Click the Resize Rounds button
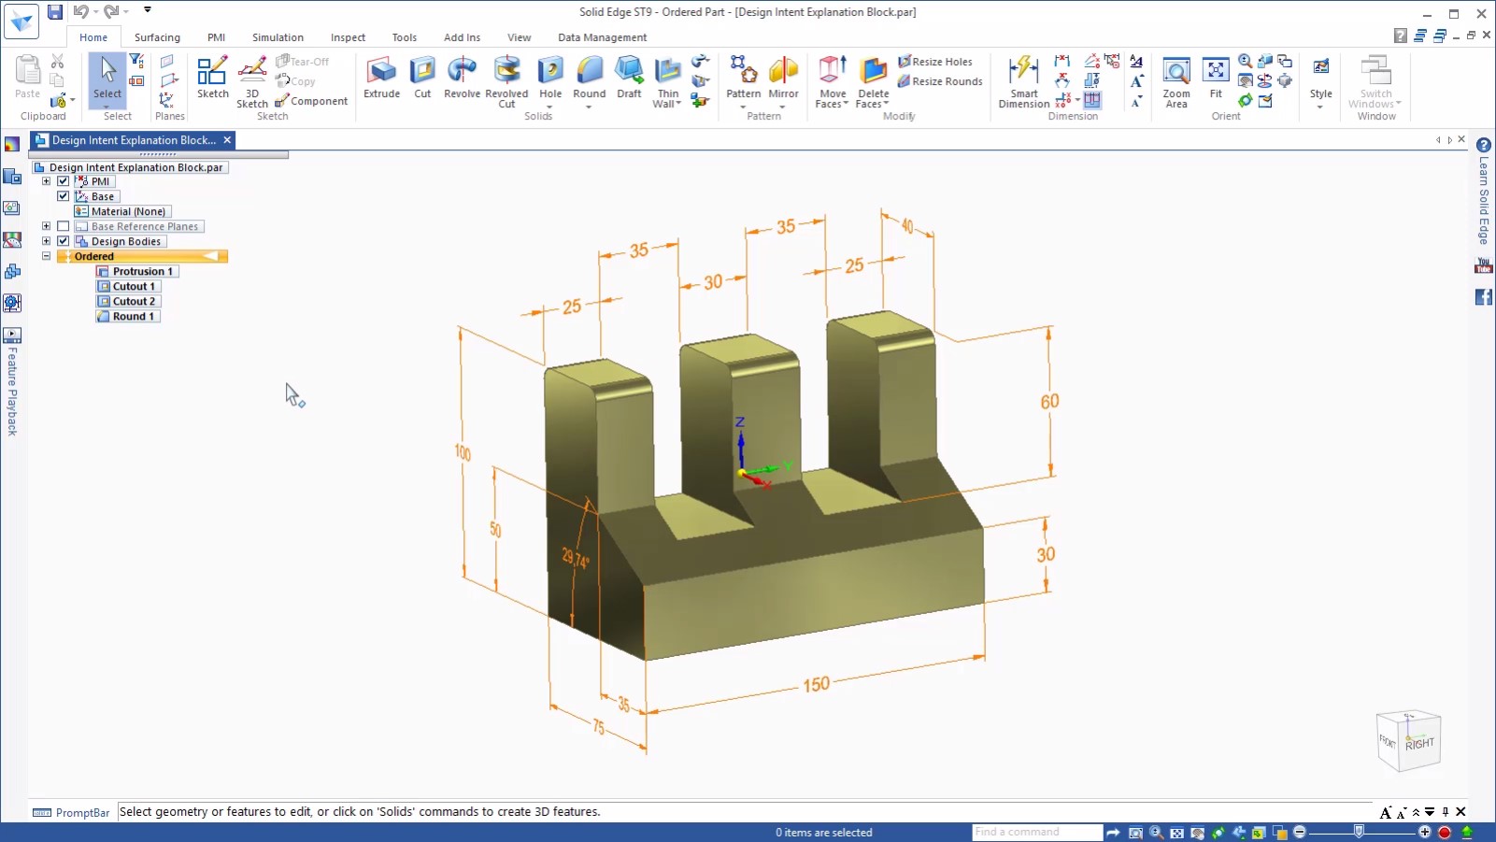 tap(941, 81)
